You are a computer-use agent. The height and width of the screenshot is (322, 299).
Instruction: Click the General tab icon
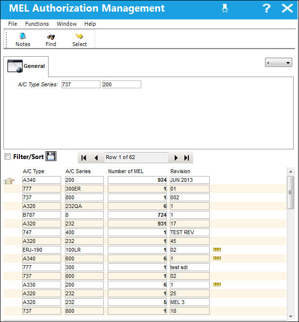coord(15,66)
